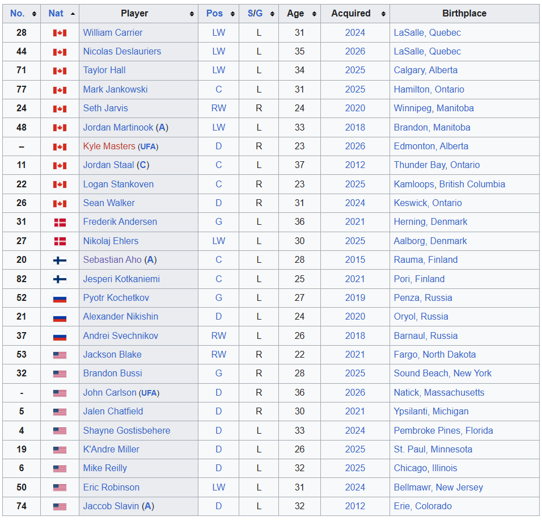Screen dimensions: 542x520
Task: Click US flag beside John Carlson
Action: pos(60,393)
